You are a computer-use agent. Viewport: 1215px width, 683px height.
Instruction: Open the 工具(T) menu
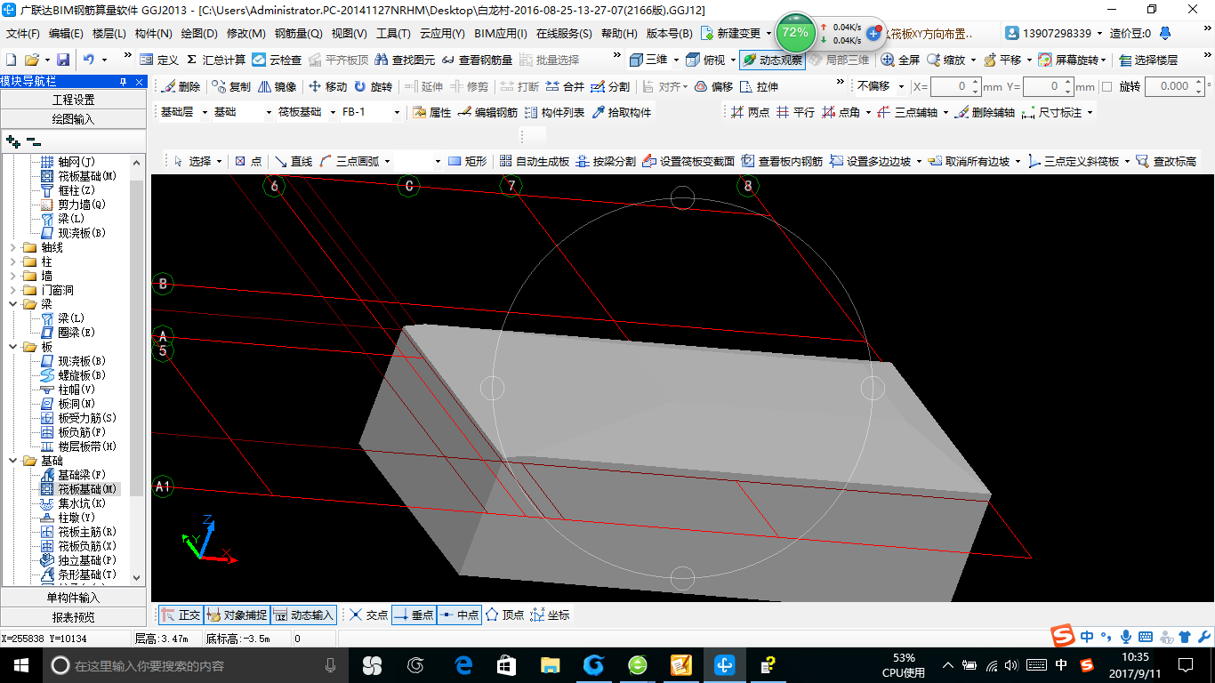(x=393, y=34)
